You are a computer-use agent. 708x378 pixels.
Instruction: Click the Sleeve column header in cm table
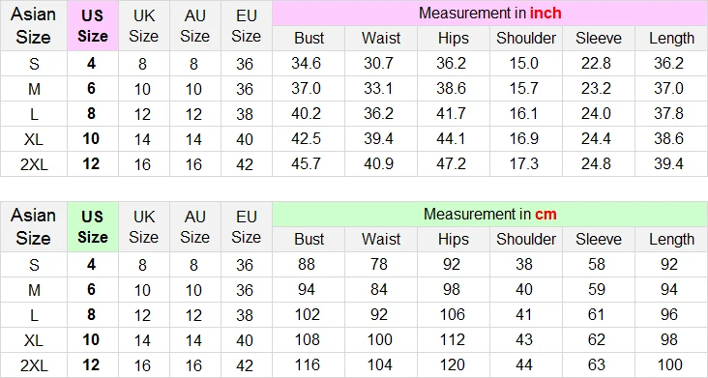599,239
